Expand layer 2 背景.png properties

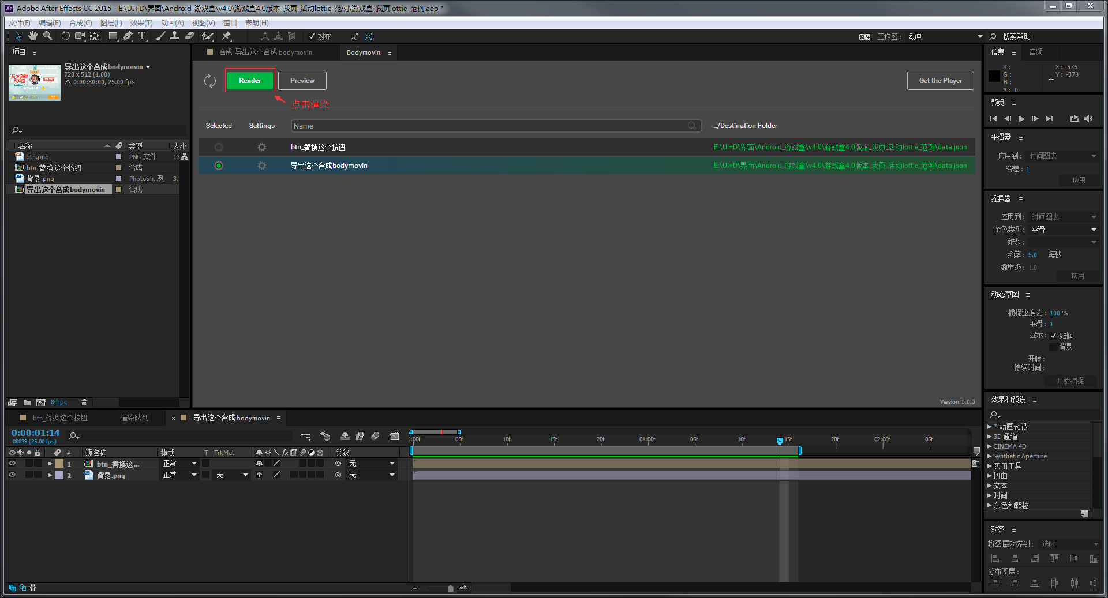pos(50,475)
